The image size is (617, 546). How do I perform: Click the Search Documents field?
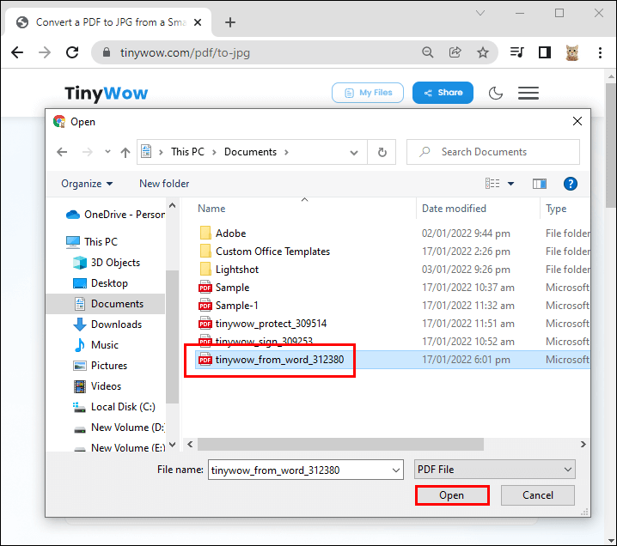pos(493,152)
